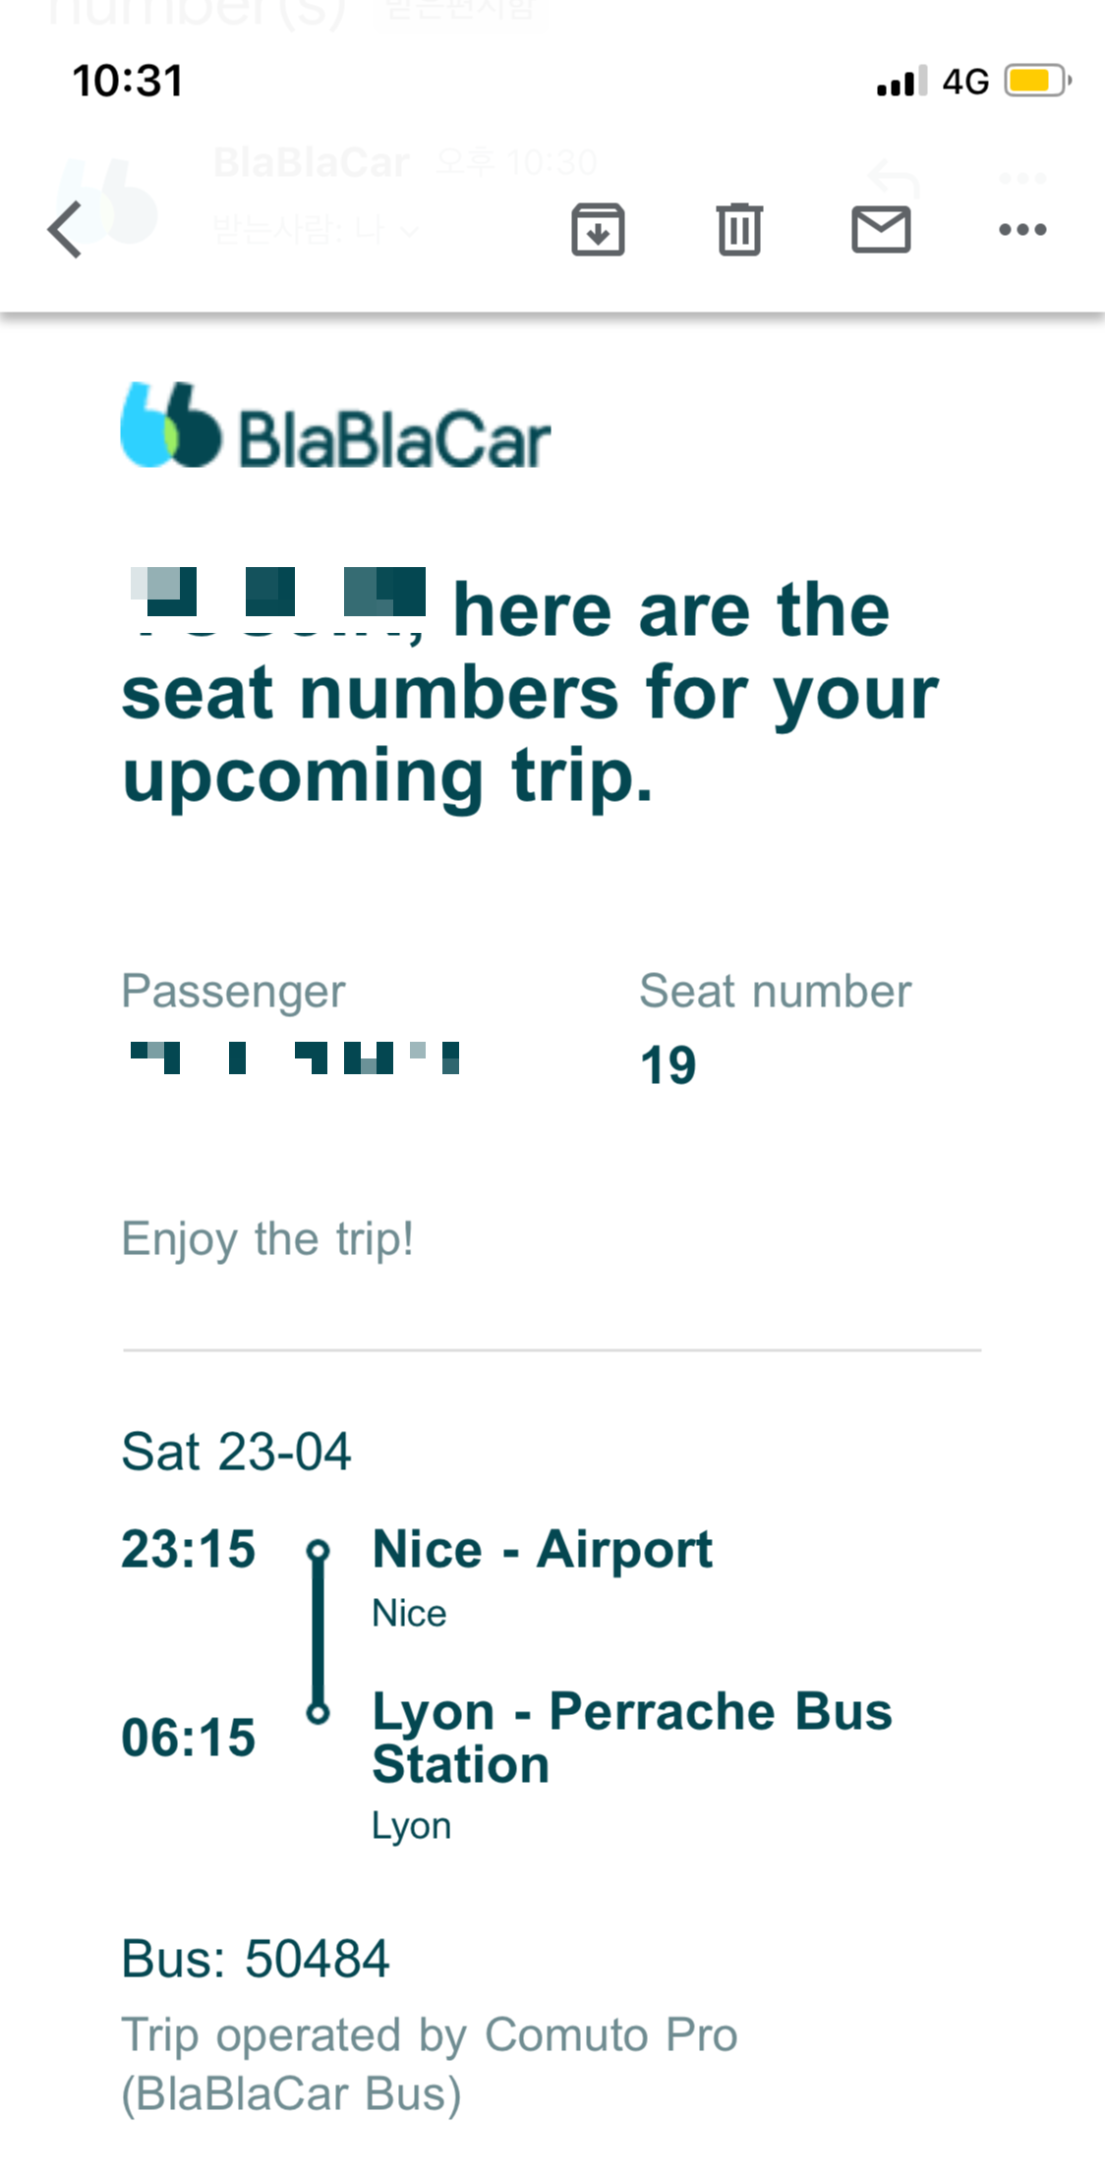Tap the 06:15 arrival time
This screenshot has width=1105, height=2172.
(189, 1738)
